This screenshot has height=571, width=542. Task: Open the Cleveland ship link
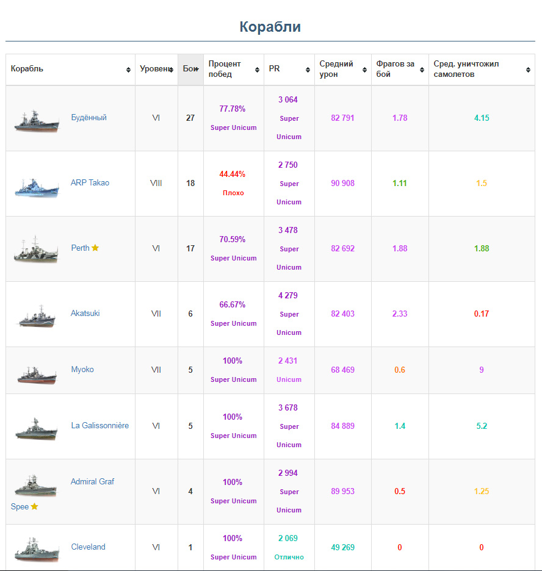click(x=88, y=547)
